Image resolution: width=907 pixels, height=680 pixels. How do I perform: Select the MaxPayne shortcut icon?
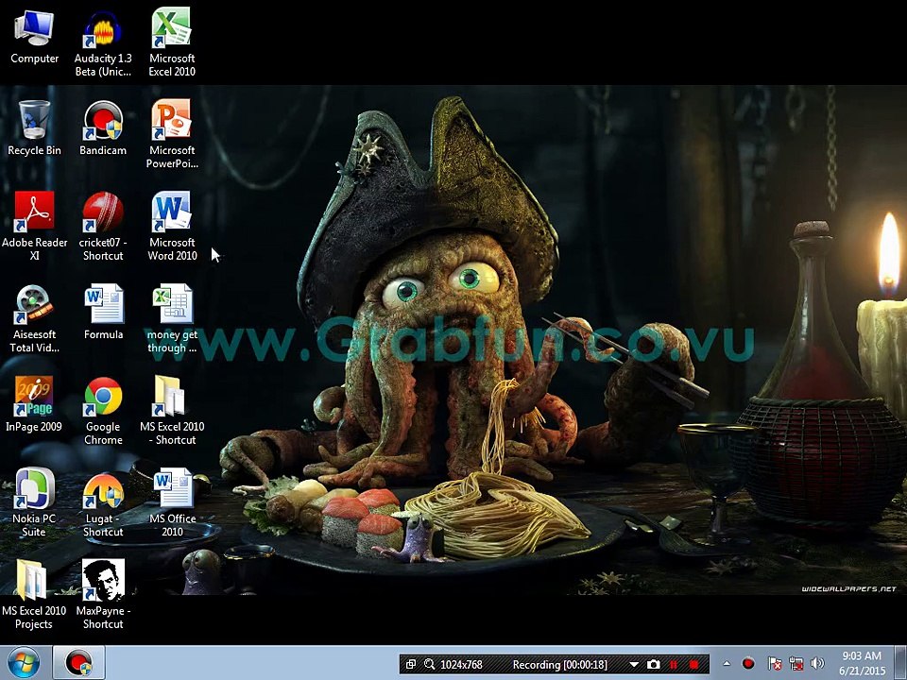103,582
